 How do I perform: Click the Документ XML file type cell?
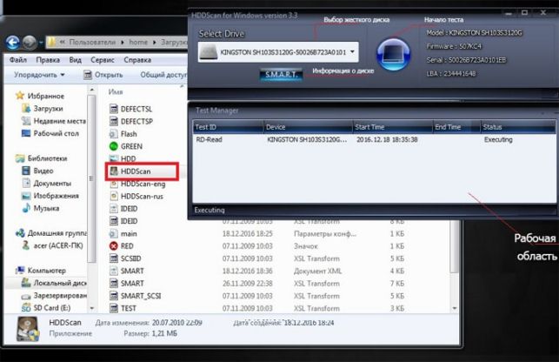click(317, 271)
